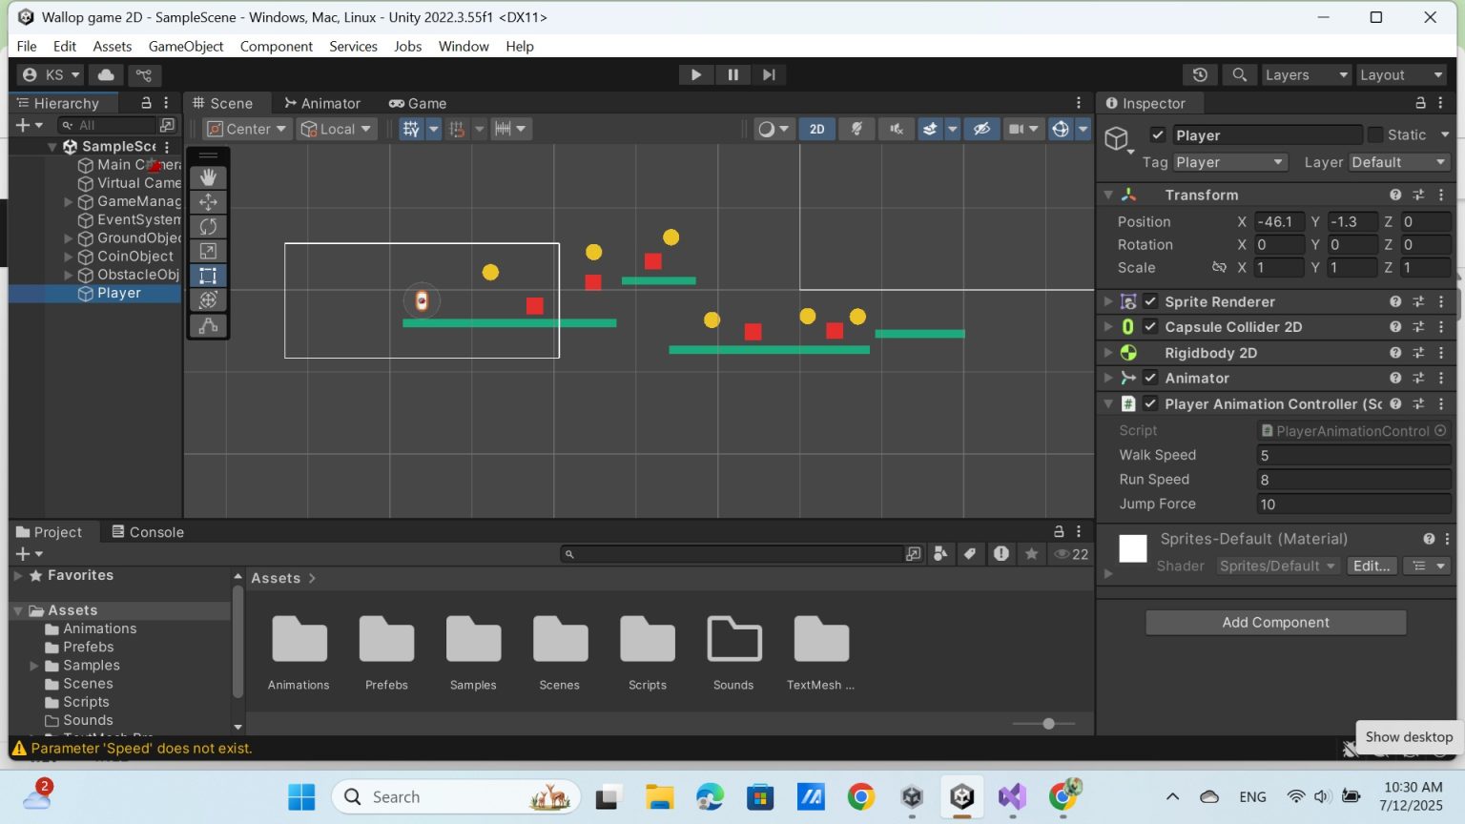Screen dimensions: 1465x824
Task: Click the Add Component button
Action: 1275,622
